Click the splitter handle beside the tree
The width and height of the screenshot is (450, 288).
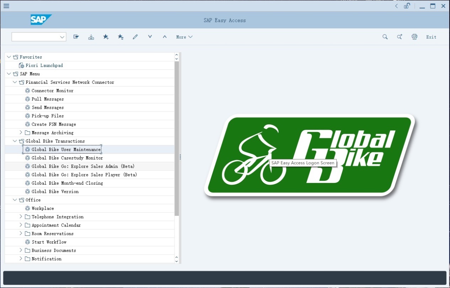click(180, 157)
